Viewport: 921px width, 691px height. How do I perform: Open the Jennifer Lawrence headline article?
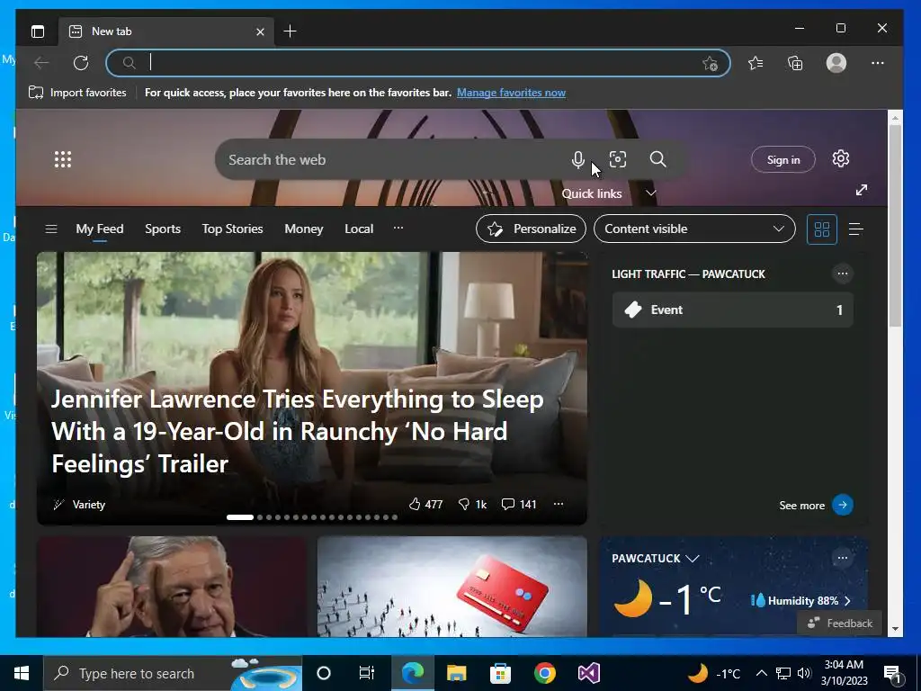coord(297,431)
